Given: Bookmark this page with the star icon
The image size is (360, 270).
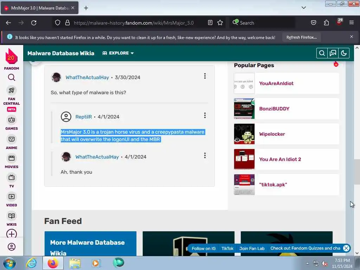Looking at the screenshot, I should pos(220,23).
